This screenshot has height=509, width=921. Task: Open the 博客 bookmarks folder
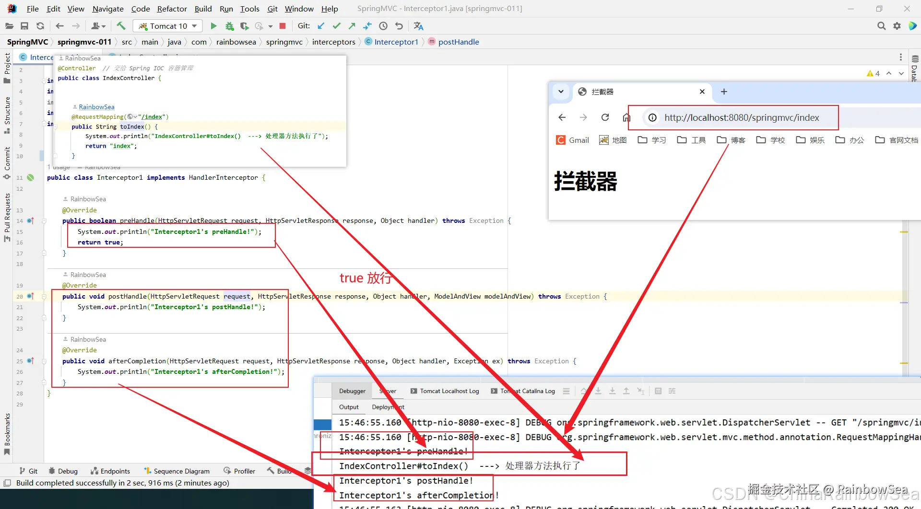point(731,140)
